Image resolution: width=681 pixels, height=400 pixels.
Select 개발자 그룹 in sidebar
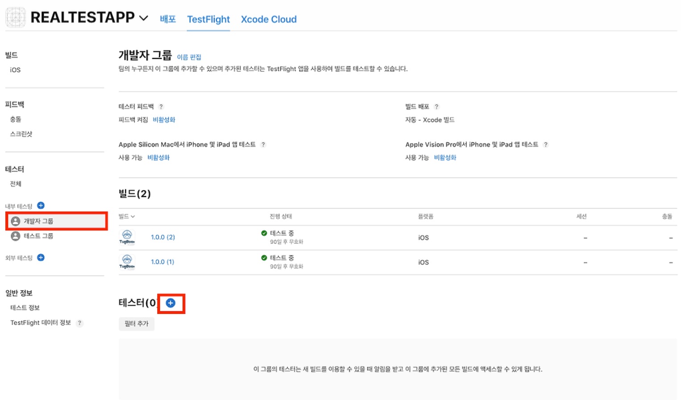[57, 221]
